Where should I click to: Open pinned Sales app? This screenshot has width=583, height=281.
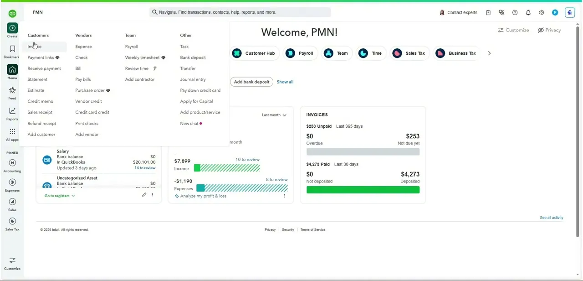[x=12, y=202]
